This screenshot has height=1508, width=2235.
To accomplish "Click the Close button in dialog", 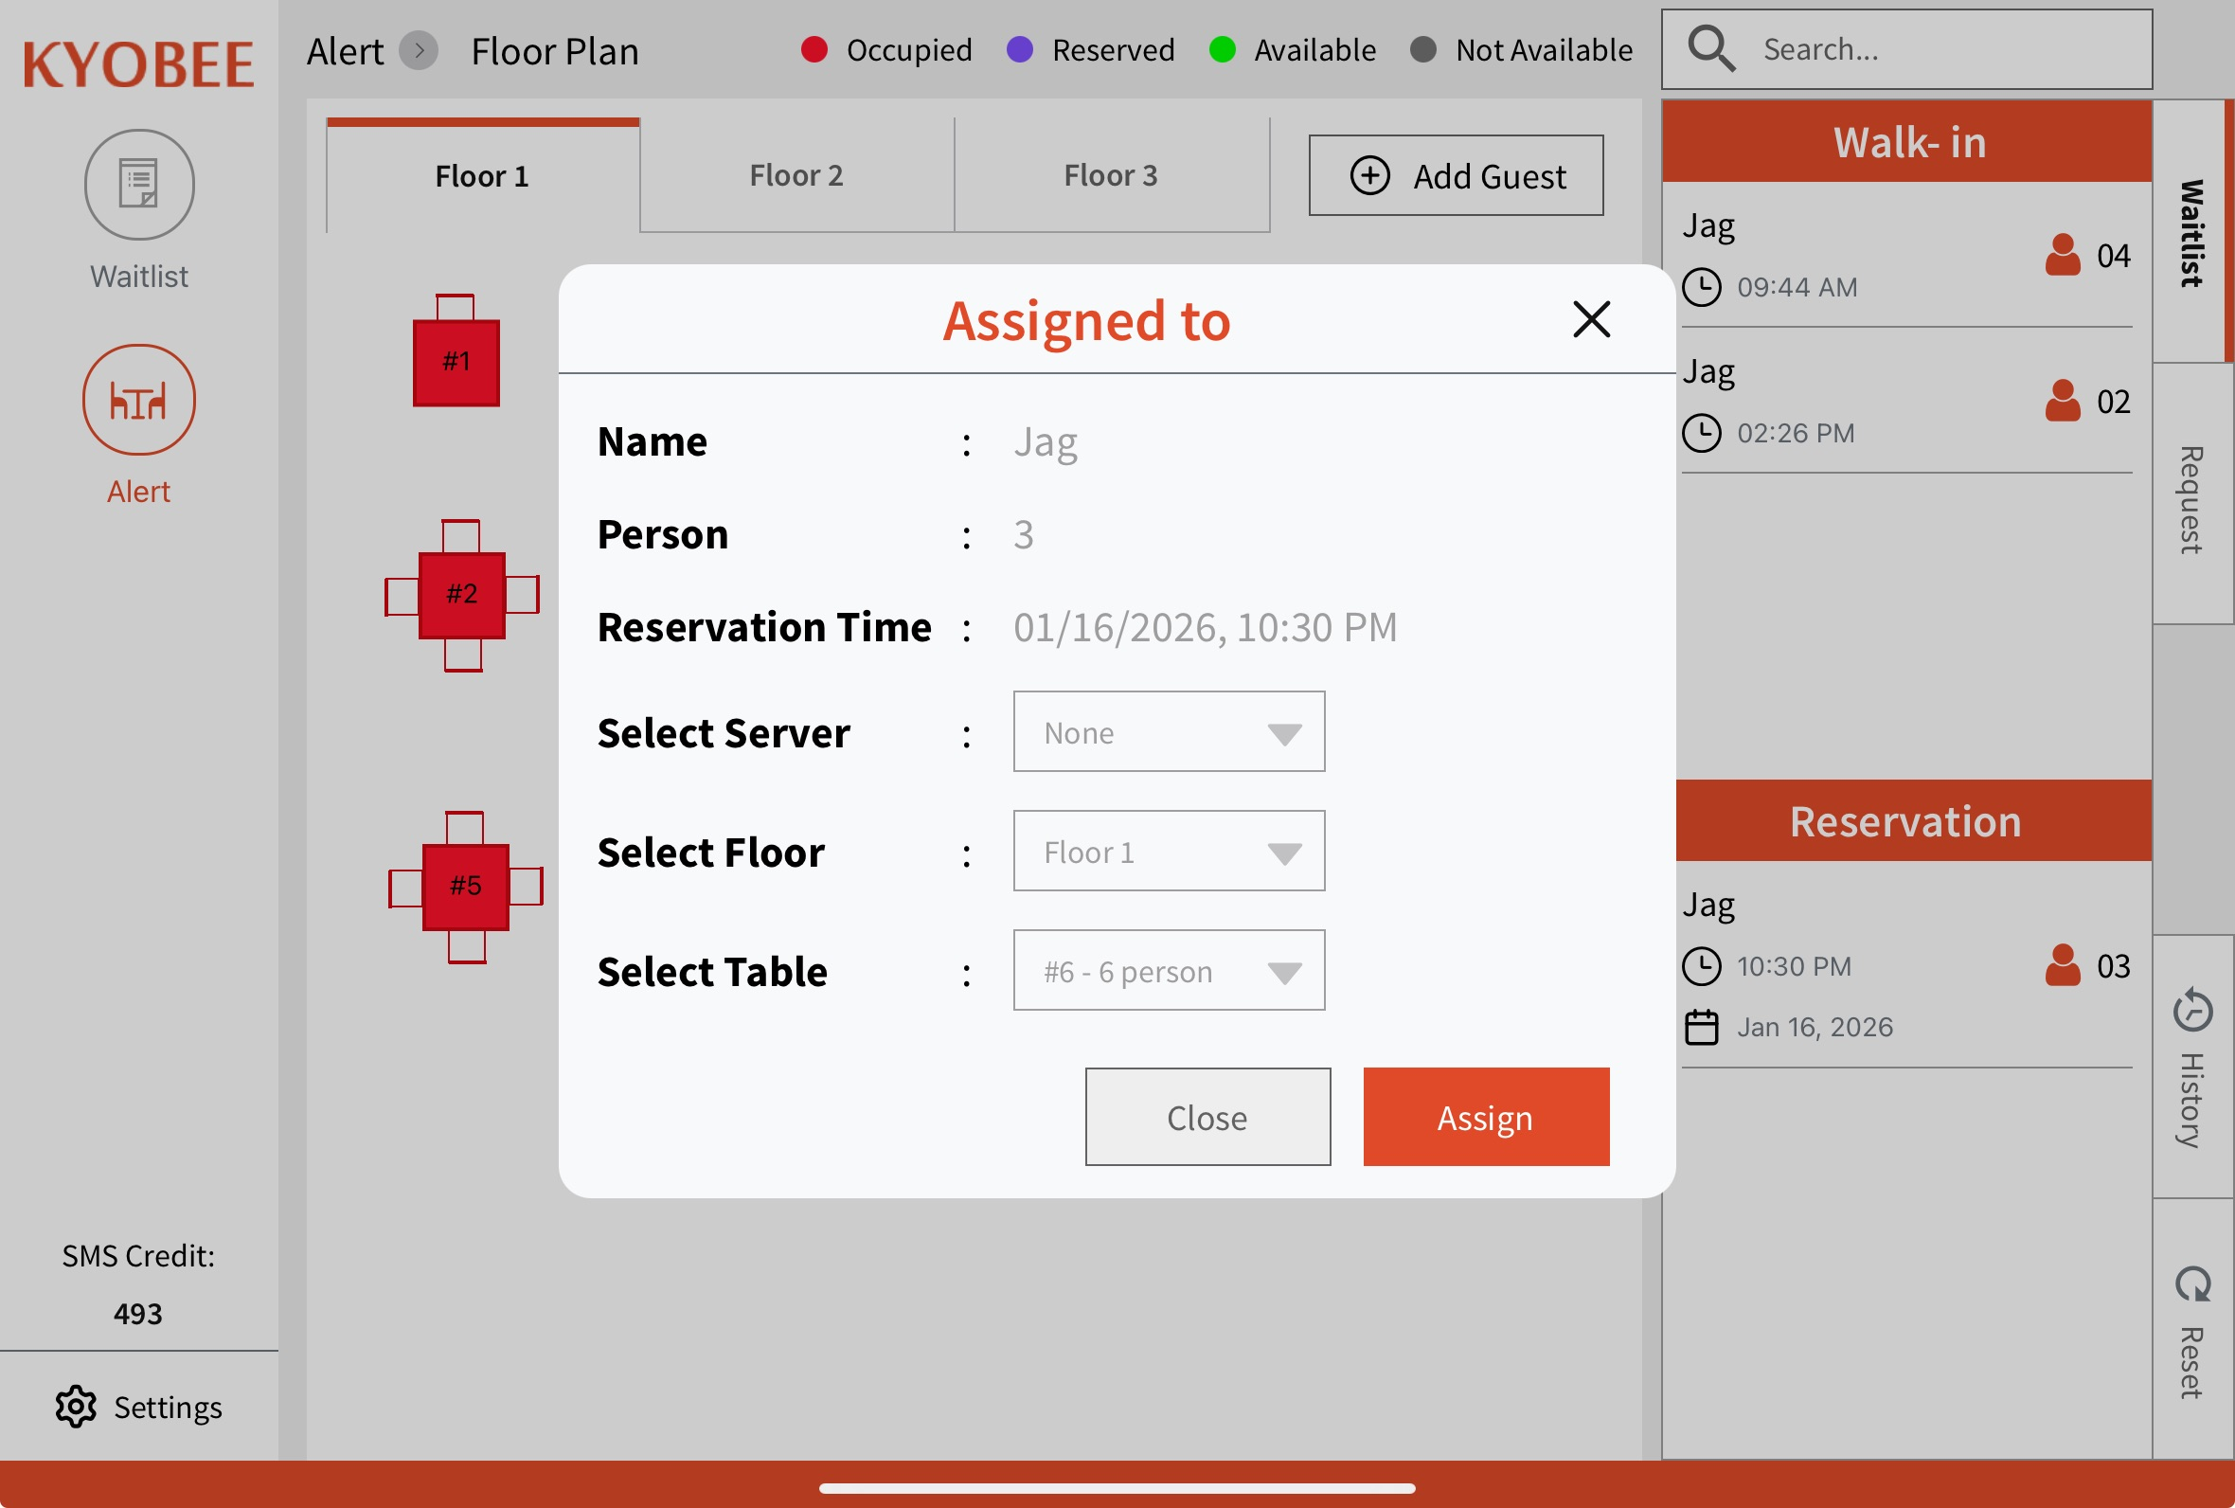I will (x=1207, y=1118).
